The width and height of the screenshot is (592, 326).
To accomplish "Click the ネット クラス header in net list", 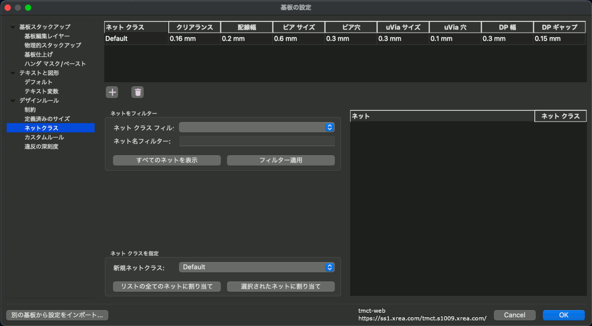I will click(x=560, y=116).
